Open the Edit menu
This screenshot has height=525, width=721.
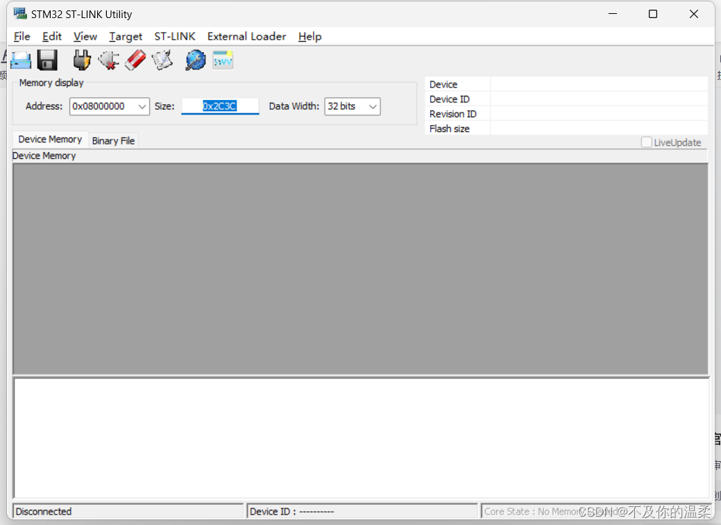pos(52,36)
